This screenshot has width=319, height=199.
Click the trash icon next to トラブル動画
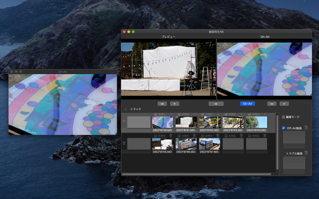click(x=306, y=153)
